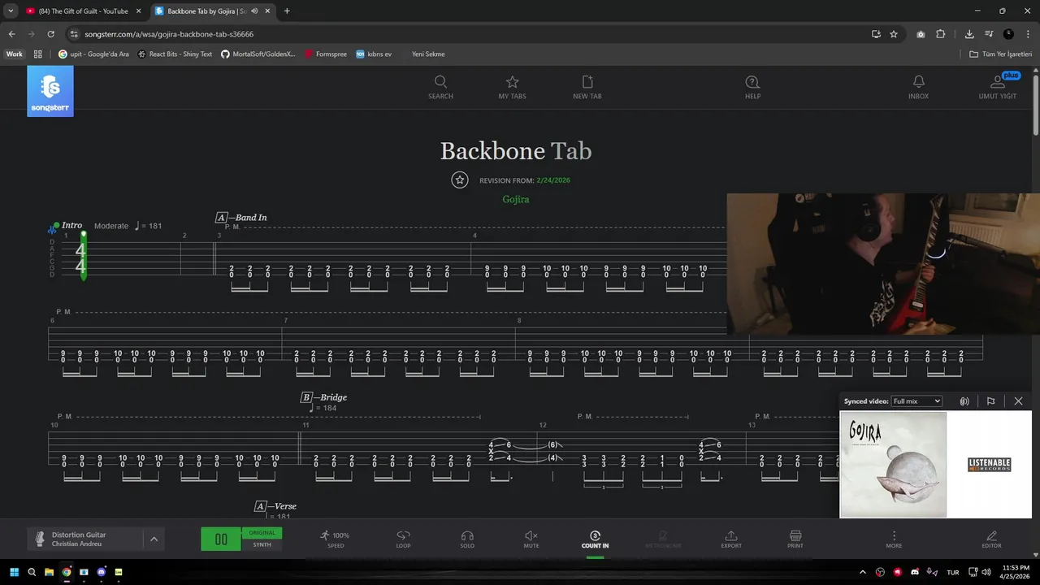Open a new browser tab
Screen dimensions: 1040x585
[x=287, y=11]
